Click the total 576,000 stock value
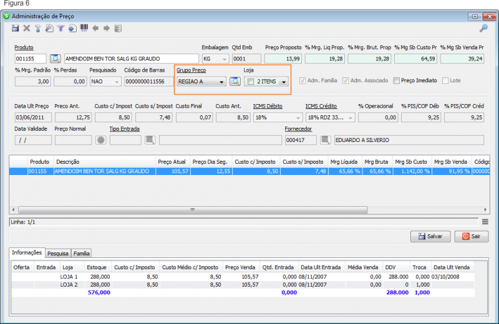The image size is (499, 324). pos(99,292)
